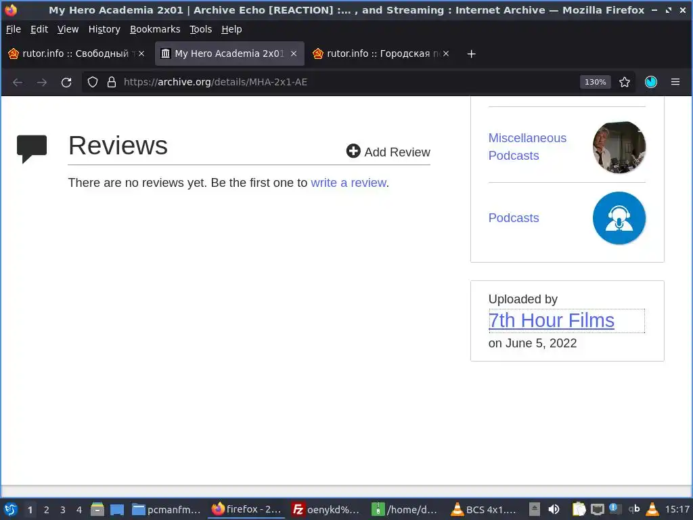The image size is (693, 520).
Task: Open the View menu
Action: 68,29
